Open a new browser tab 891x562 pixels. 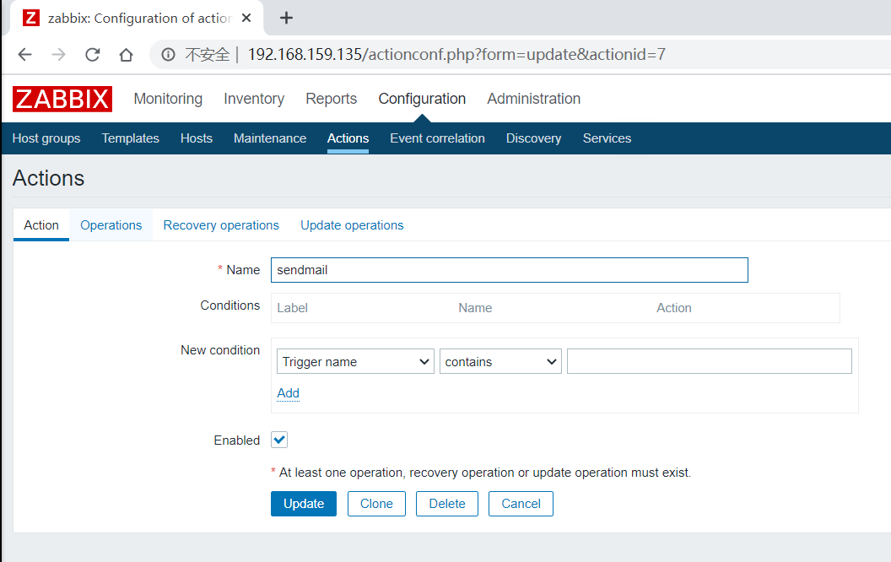[286, 19]
